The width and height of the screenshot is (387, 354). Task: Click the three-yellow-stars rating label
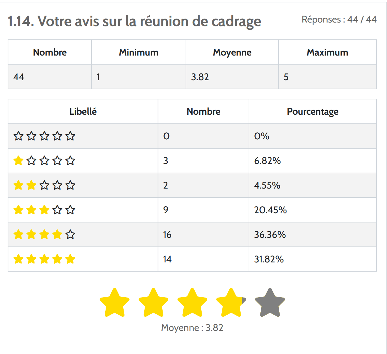[44, 210]
